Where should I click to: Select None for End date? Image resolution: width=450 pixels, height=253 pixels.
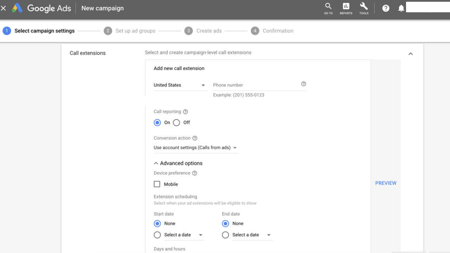click(225, 223)
